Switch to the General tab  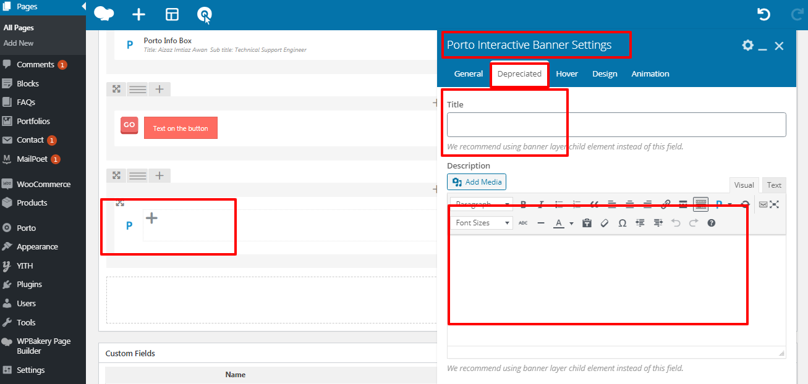tap(469, 73)
